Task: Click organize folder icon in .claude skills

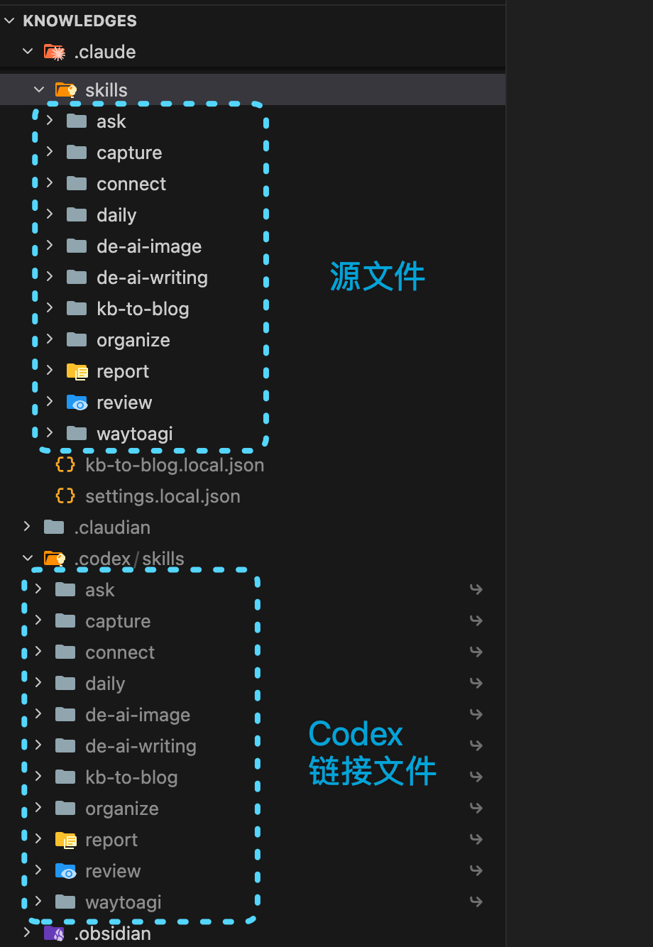Action: (x=77, y=340)
